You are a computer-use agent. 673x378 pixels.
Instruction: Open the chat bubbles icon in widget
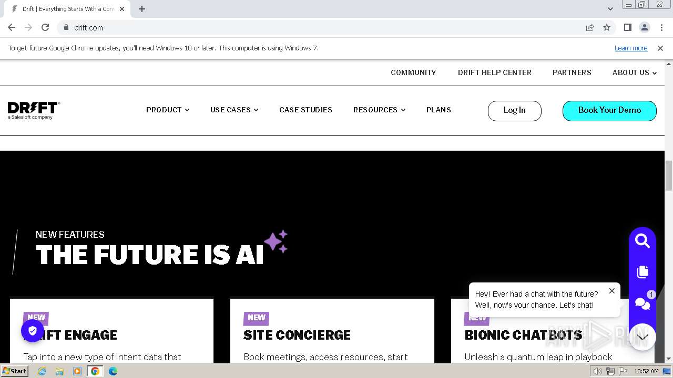coord(643,303)
